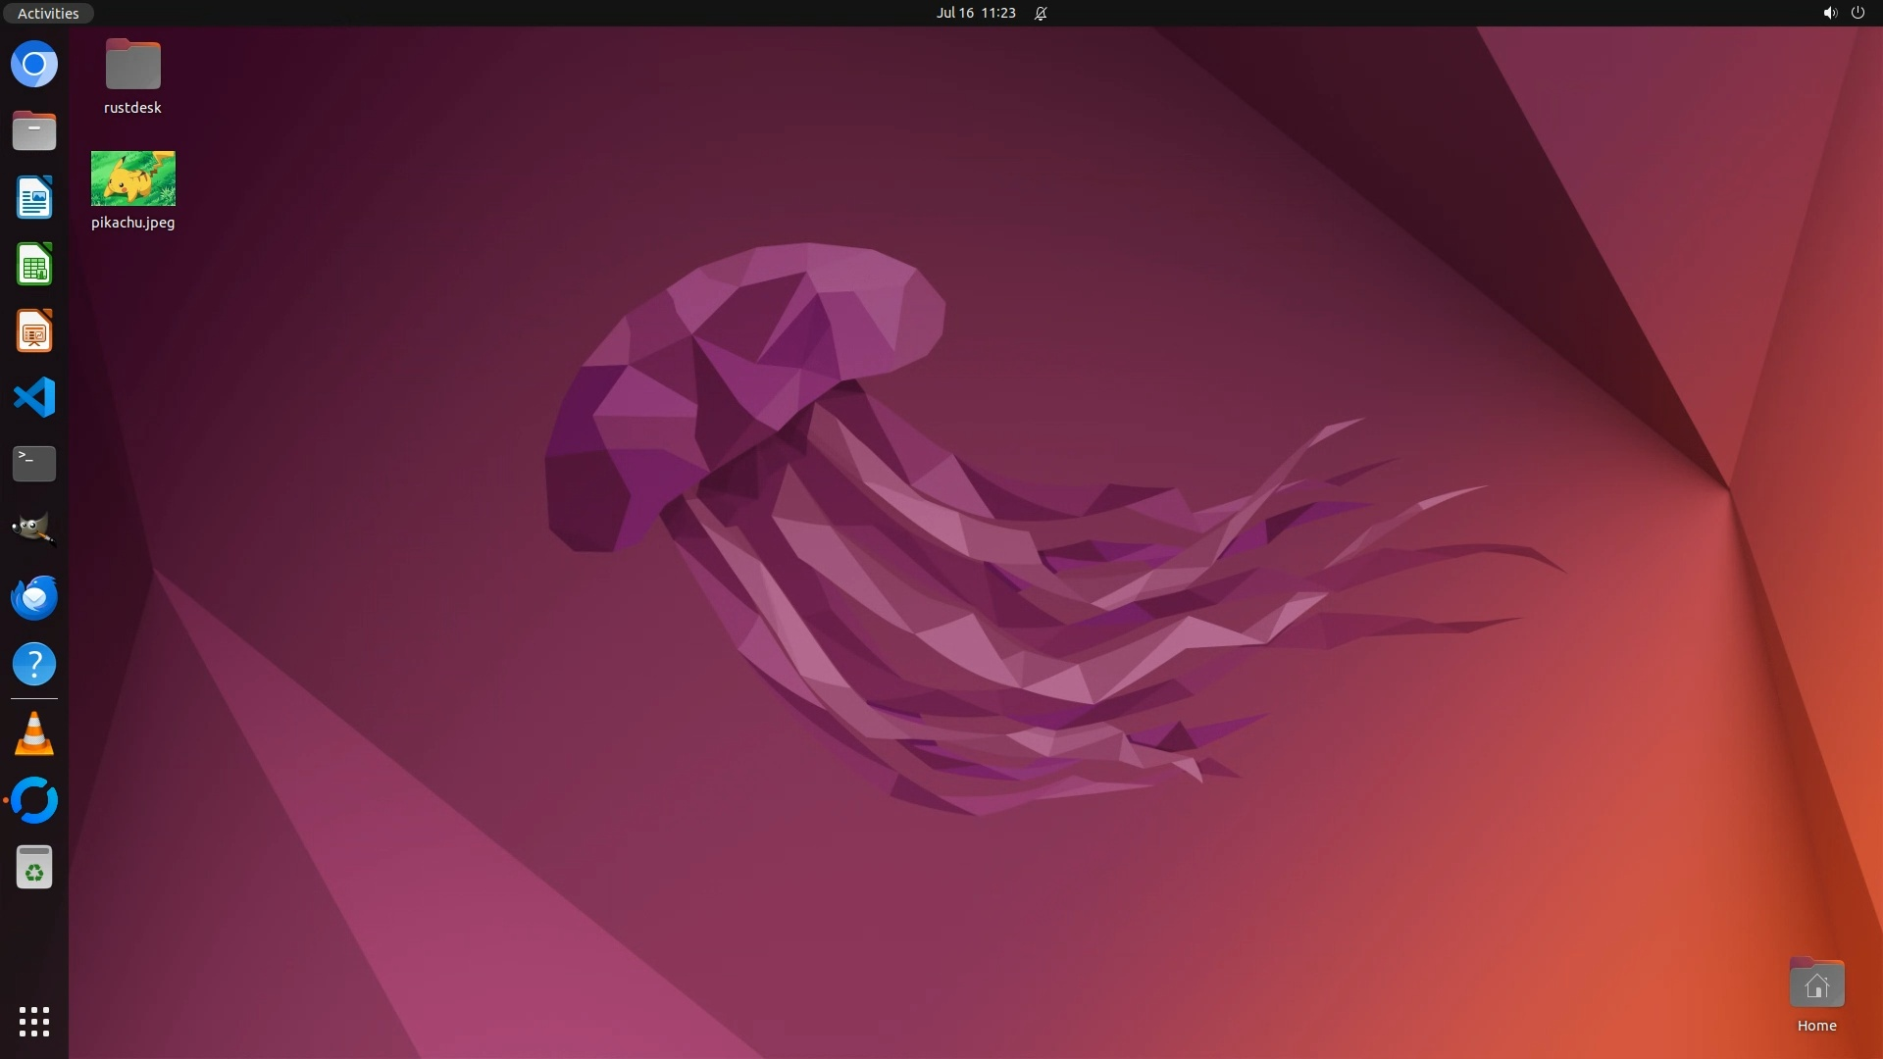Click the volume speaker icon
This screenshot has height=1059, width=1883.
click(1829, 13)
